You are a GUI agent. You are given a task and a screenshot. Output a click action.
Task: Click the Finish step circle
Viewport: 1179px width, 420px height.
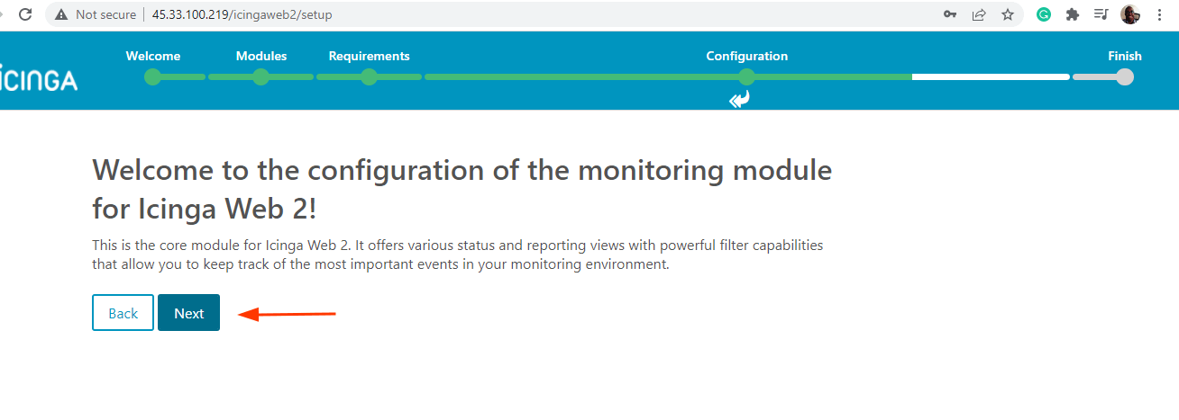pyautogui.click(x=1124, y=77)
